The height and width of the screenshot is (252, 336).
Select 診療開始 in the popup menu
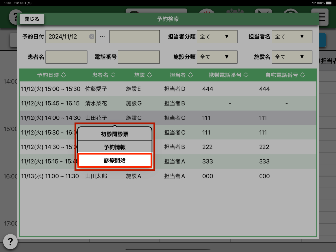(115, 161)
